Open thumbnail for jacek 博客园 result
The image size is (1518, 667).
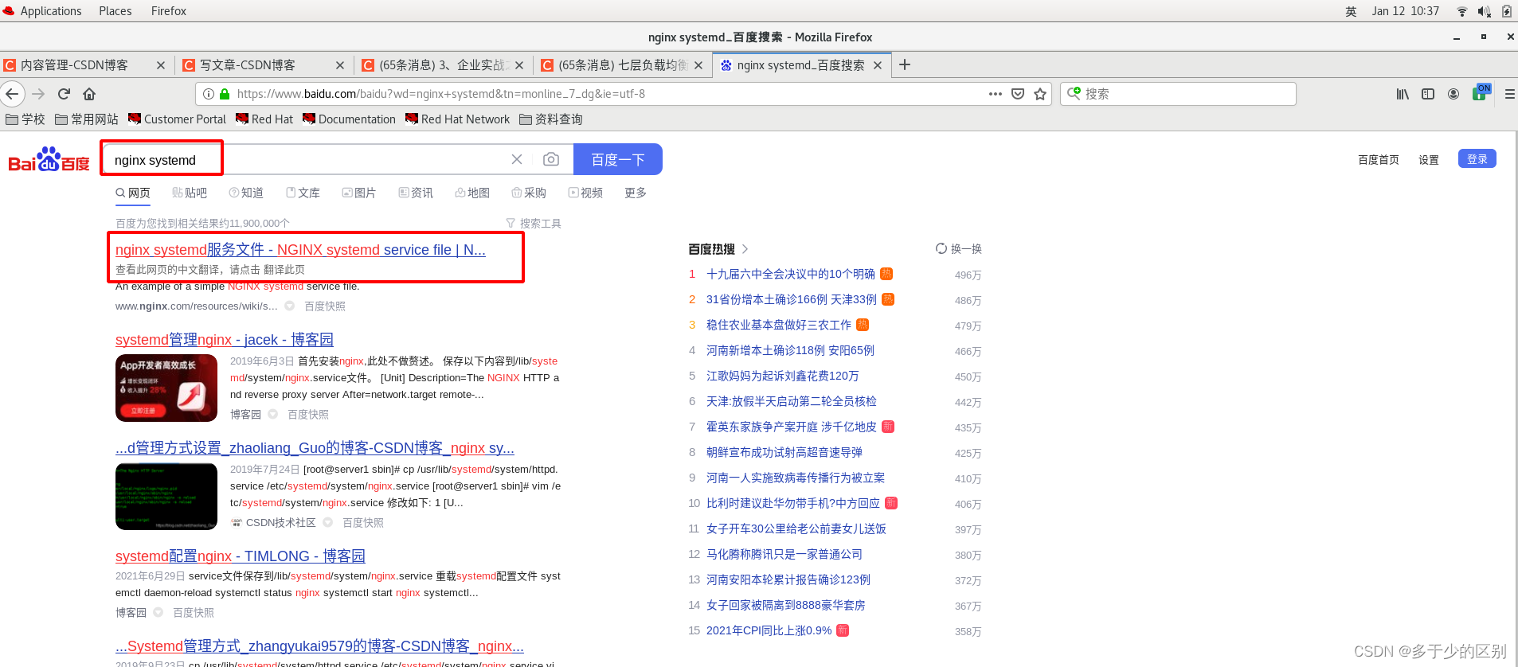point(166,388)
